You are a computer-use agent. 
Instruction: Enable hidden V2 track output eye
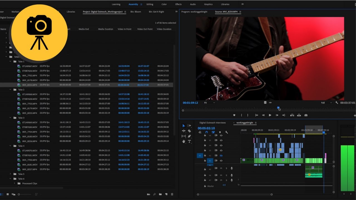221,156
